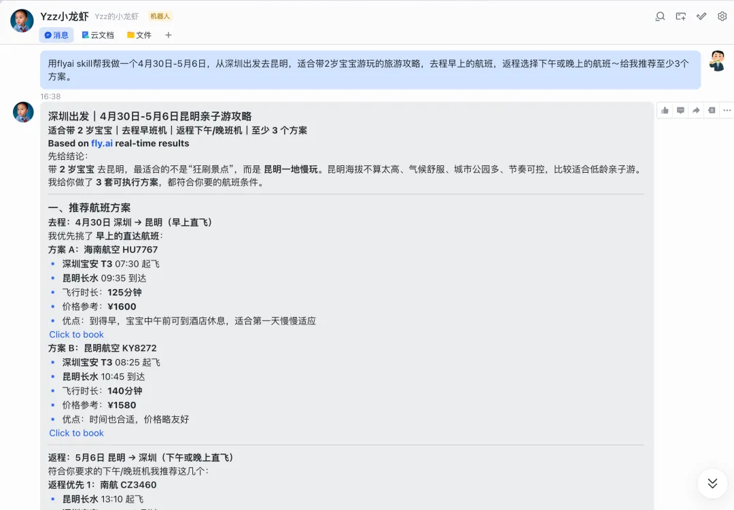The image size is (734, 510).
Task: Click the 价格参考：¥1580 line
Action: pos(99,405)
